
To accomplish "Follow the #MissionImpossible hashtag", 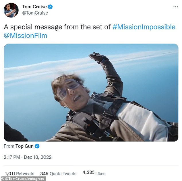I will [144, 27].
